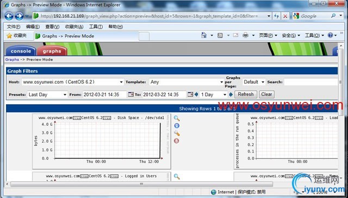Switch to the console tab
The image size is (348, 198).
21,51
